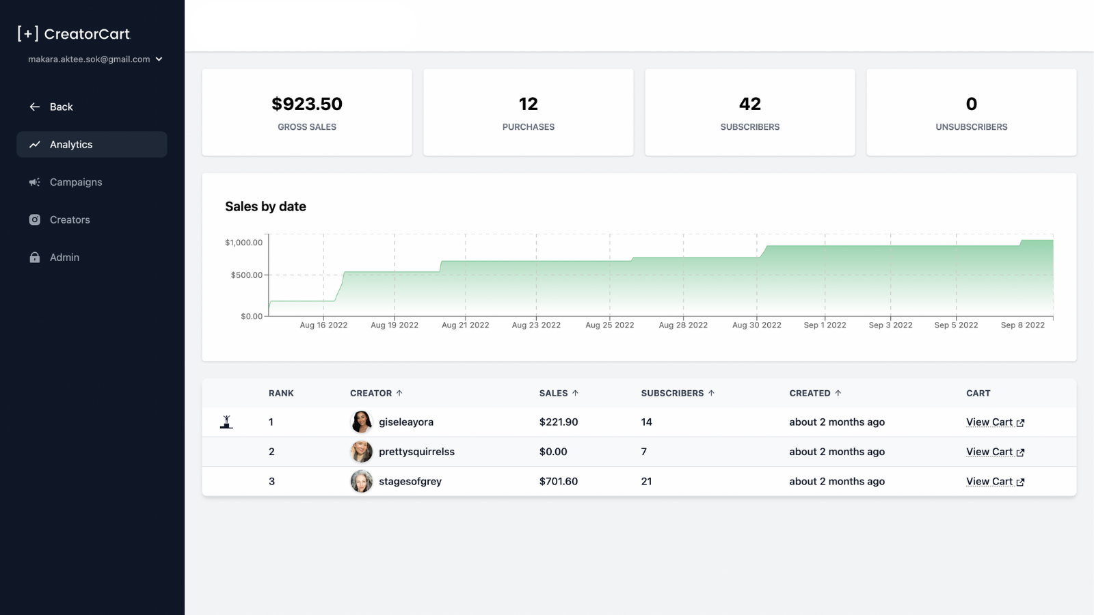Image resolution: width=1094 pixels, height=615 pixels.
Task: Sort by Created column arrow
Action: 838,393
